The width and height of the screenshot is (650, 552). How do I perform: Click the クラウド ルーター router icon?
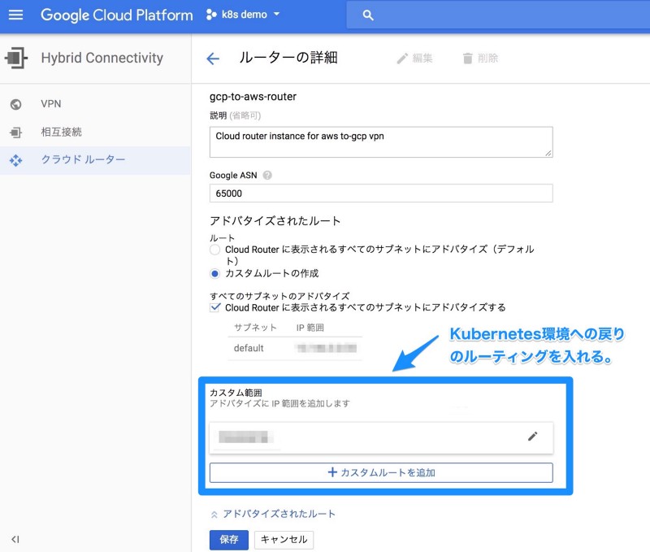pos(15,160)
